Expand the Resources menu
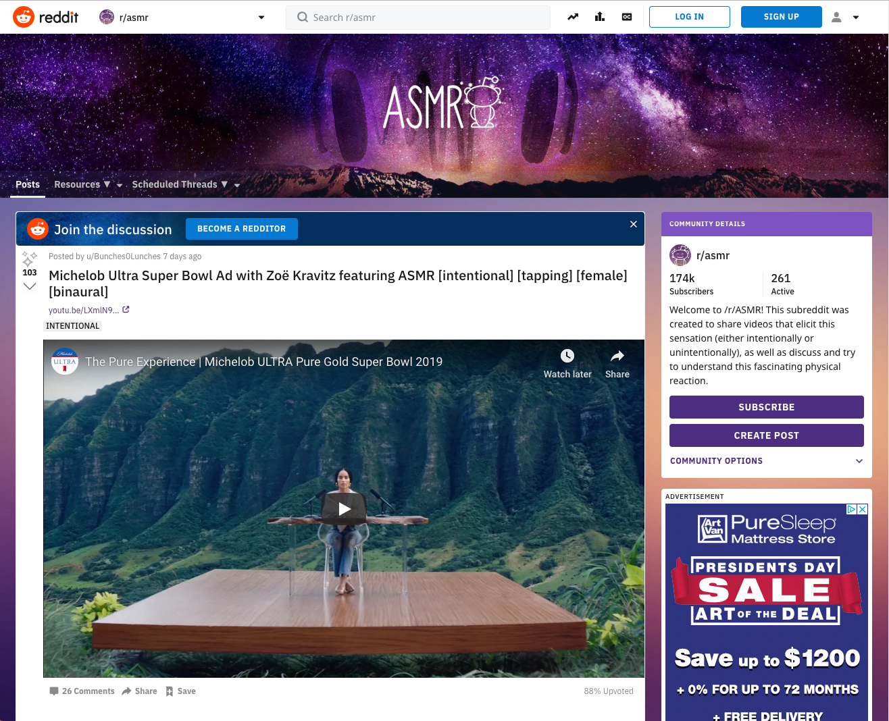The width and height of the screenshot is (889, 721). (88, 184)
